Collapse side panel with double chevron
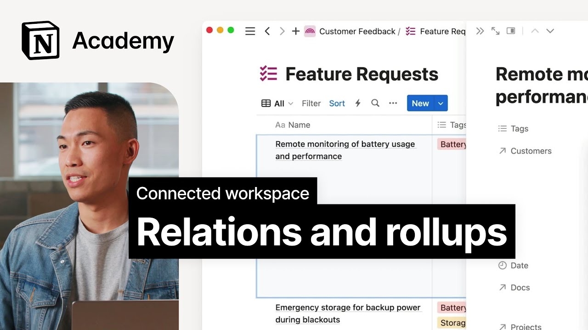This screenshot has width=588, height=330. 480,31
